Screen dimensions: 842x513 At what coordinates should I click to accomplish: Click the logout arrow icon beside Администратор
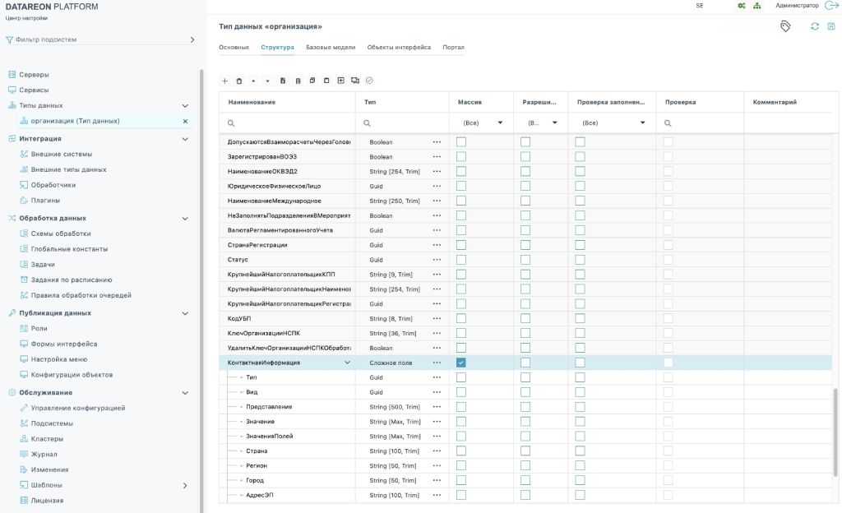click(831, 6)
